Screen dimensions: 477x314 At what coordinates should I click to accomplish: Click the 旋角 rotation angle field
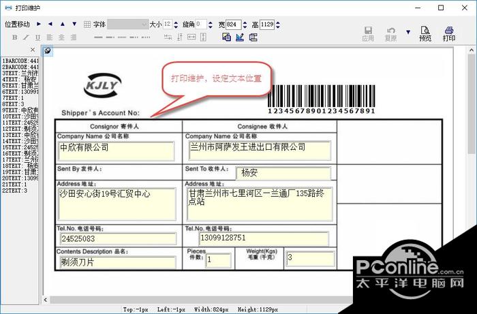click(x=201, y=25)
